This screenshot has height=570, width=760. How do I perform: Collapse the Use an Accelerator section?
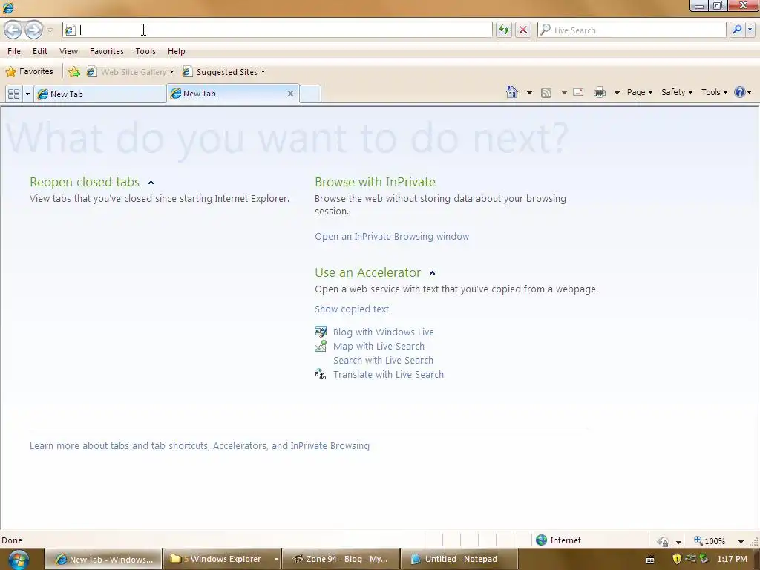[x=432, y=273]
